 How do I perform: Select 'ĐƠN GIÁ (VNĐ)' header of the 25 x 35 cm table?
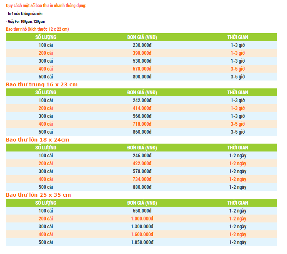[x=142, y=203]
